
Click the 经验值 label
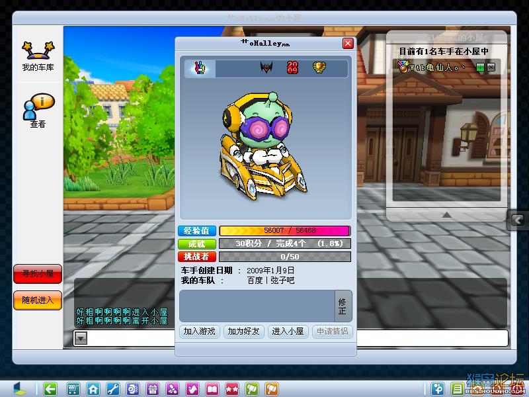pos(197,231)
